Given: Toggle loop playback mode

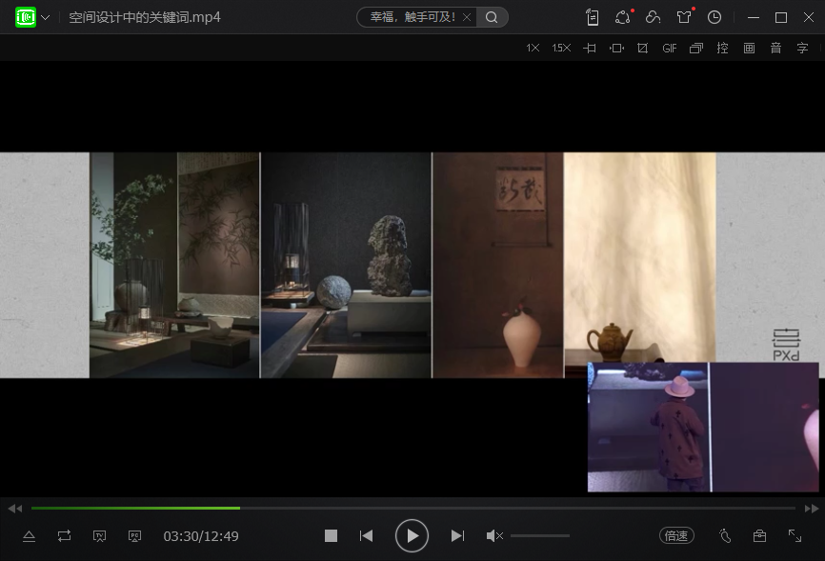Looking at the screenshot, I should tap(64, 536).
